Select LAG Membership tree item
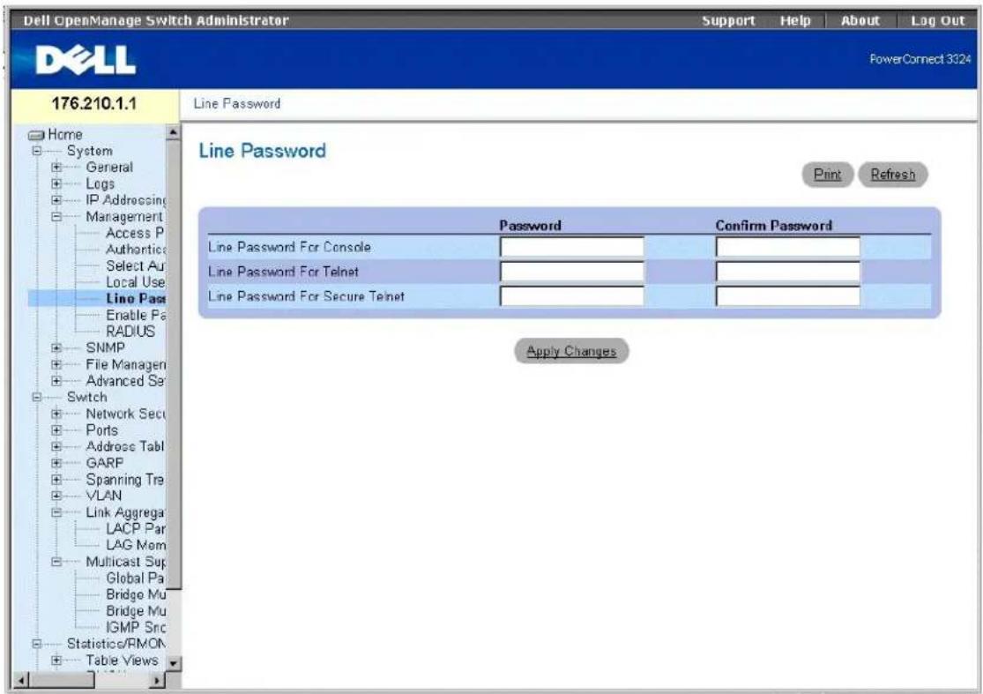The height and width of the screenshot is (694, 983). pos(136,546)
